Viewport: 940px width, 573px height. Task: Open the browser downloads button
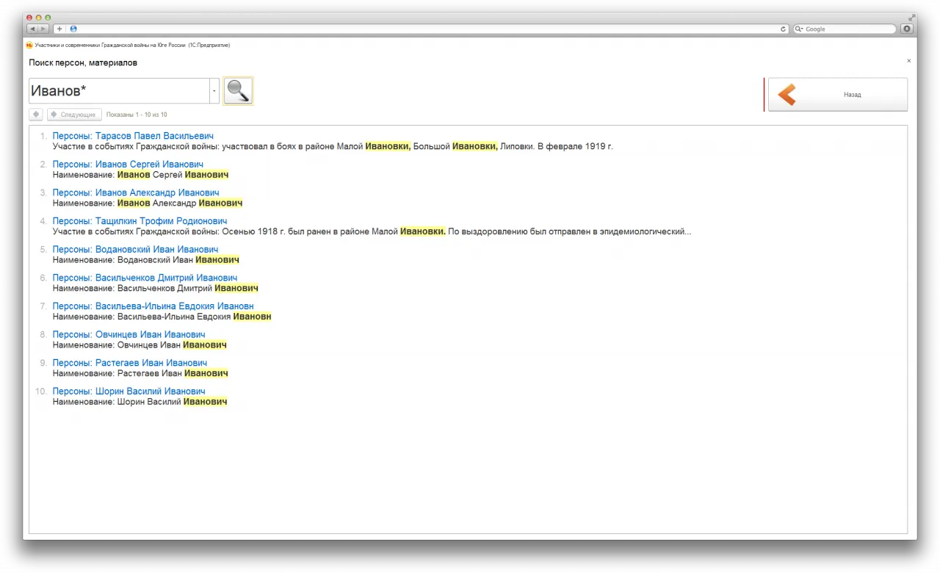tap(907, 29)
